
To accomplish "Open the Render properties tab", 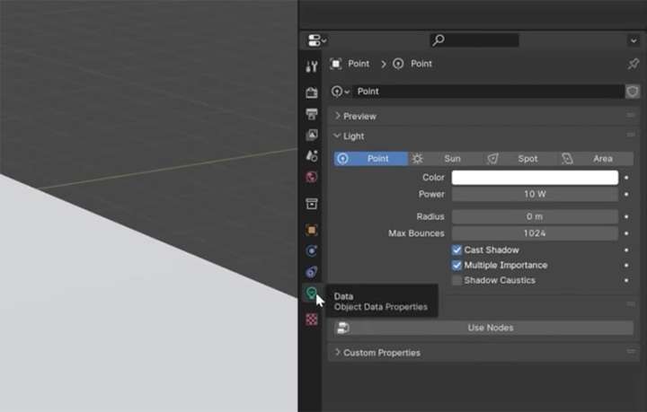I will click(312, 92).
